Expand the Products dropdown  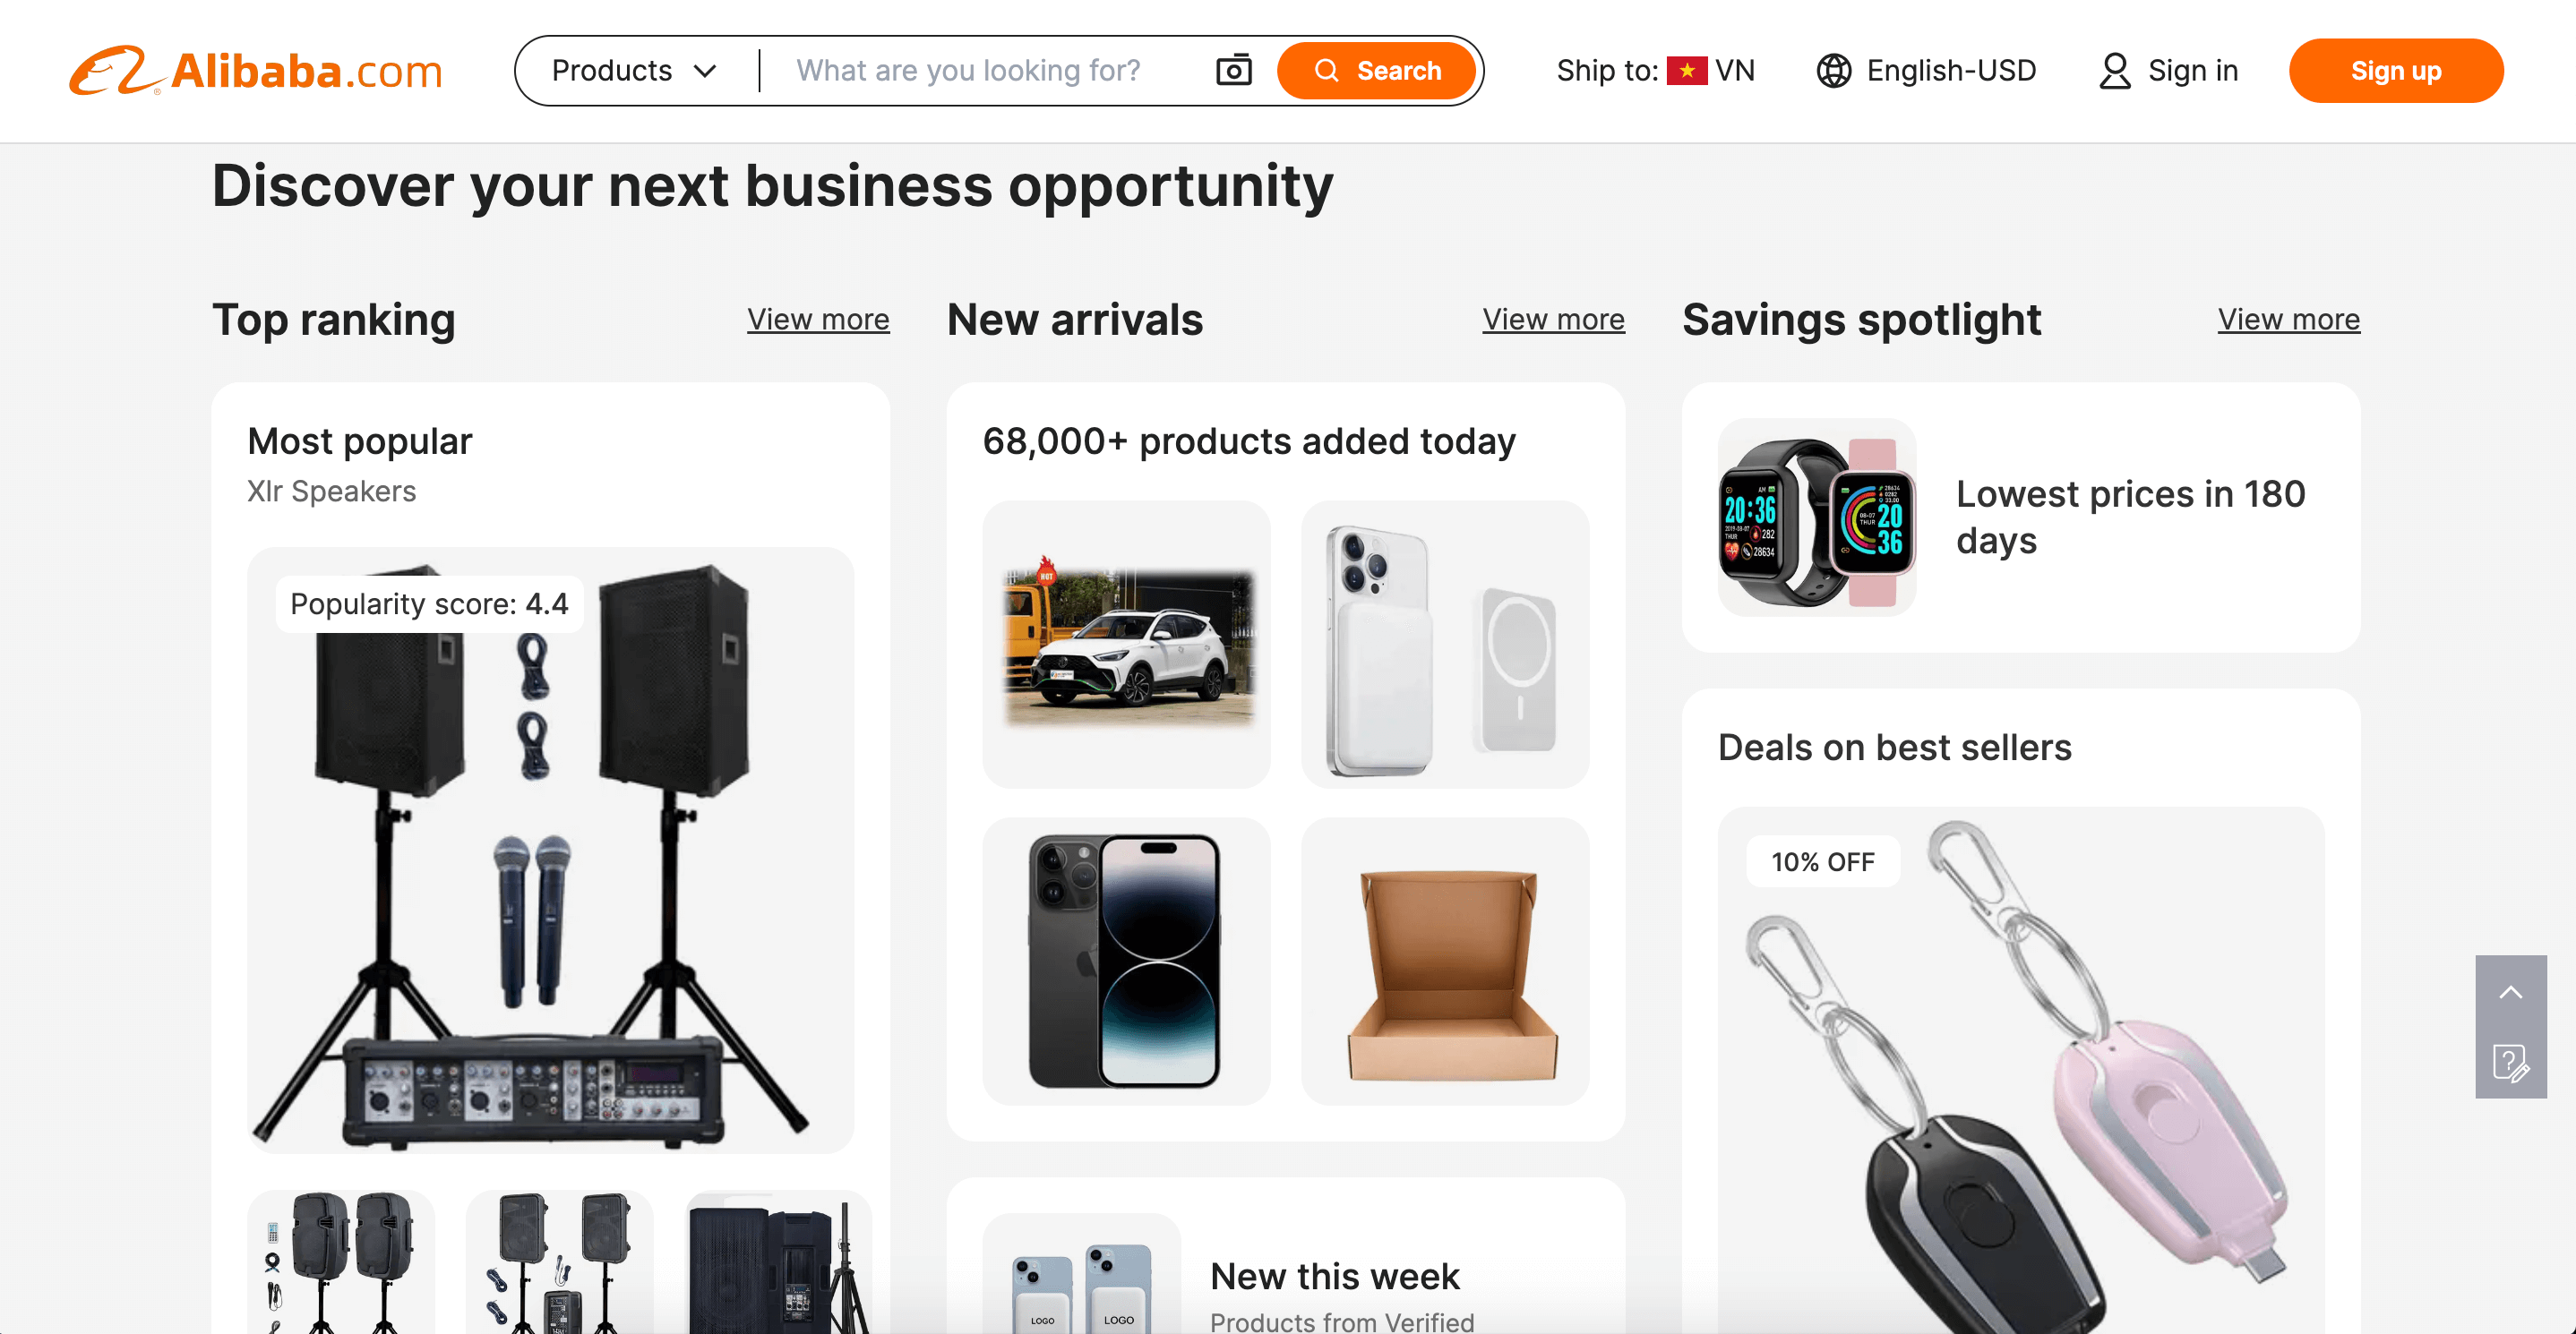click(634, 71)
